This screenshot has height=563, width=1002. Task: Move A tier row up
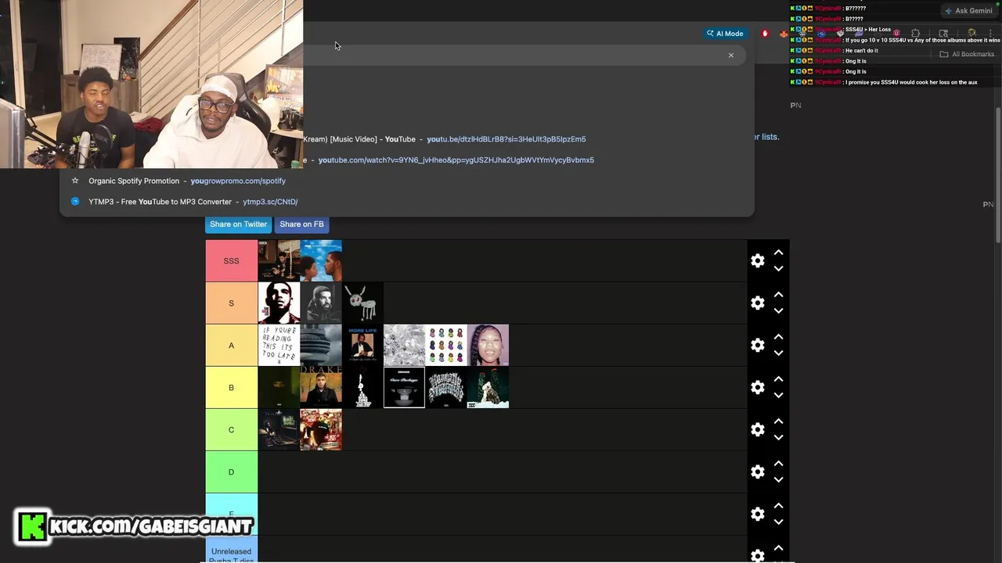[779, 337]
